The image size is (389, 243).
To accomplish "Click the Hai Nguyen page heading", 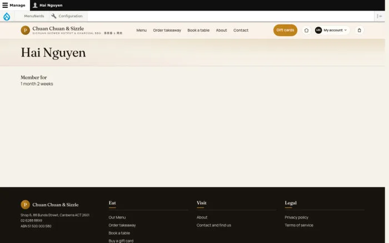I will coord(53,53).
